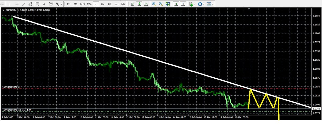322x132 pixels.
Task: Select the Fibonacci retracement tool
Action: [x=37, y=4]
